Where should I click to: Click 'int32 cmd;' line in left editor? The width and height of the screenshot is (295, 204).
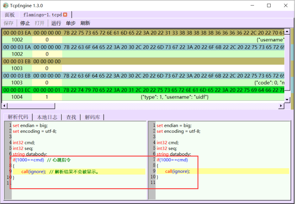(x=24, y=143)
